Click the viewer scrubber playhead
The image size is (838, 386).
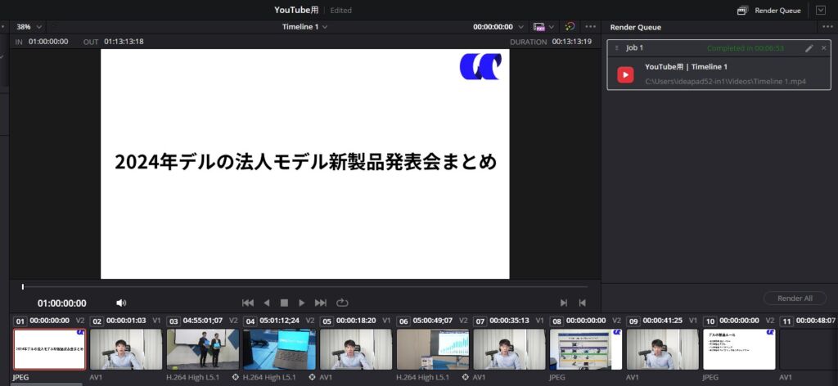point(22,287)
